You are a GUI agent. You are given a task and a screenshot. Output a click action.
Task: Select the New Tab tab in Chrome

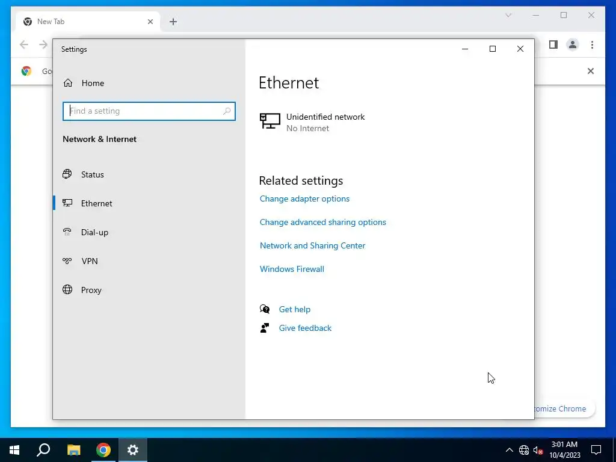(x=88, y=22)
